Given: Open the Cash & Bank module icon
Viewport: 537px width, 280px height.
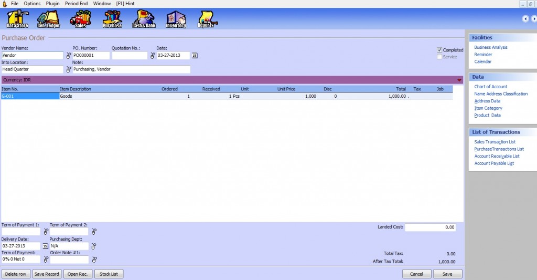Looking at the screenshot, I should click(143, 19).
